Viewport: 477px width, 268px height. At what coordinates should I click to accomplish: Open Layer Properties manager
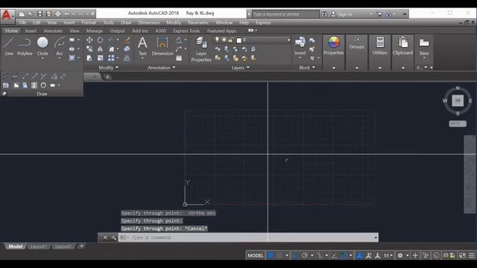pos(201,49)
